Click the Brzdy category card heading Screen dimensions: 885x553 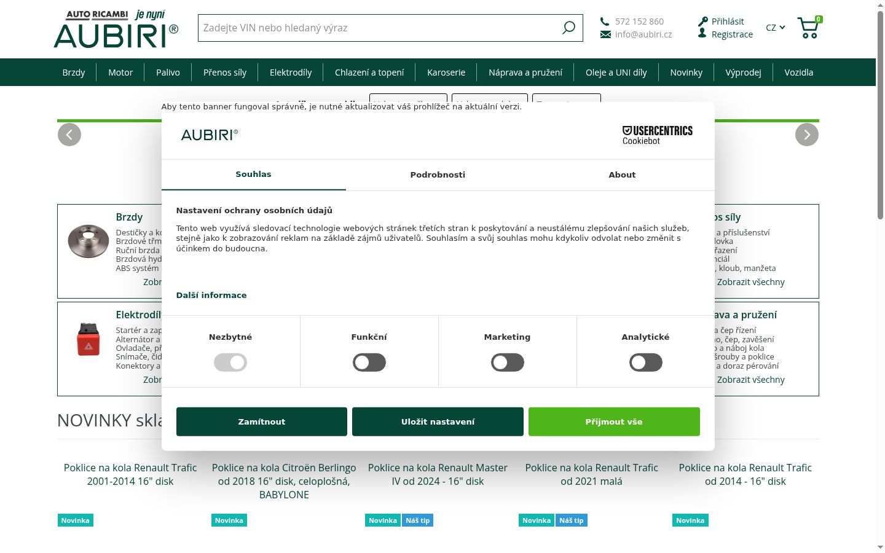tap(129, 217)
